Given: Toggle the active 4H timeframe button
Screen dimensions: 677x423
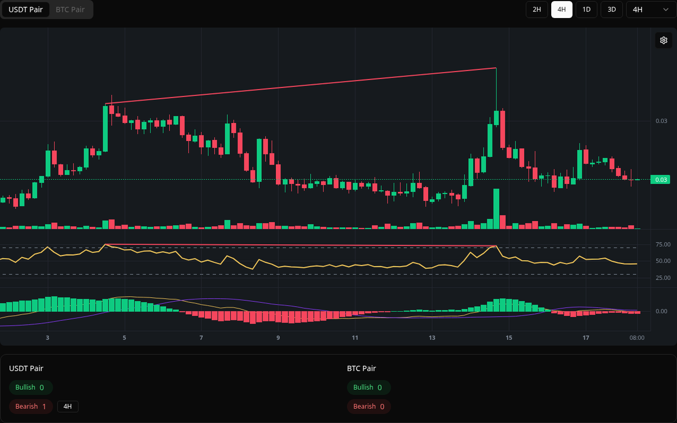Looking at the screenshot, I should coord(561,10).
